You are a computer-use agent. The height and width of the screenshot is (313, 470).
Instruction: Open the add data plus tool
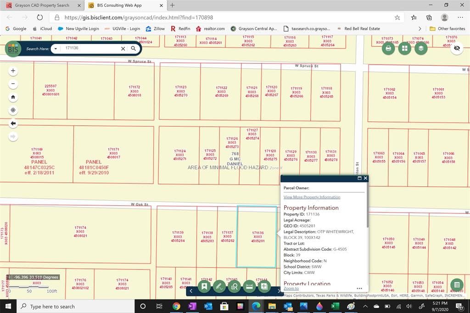[x=264, y=286]
